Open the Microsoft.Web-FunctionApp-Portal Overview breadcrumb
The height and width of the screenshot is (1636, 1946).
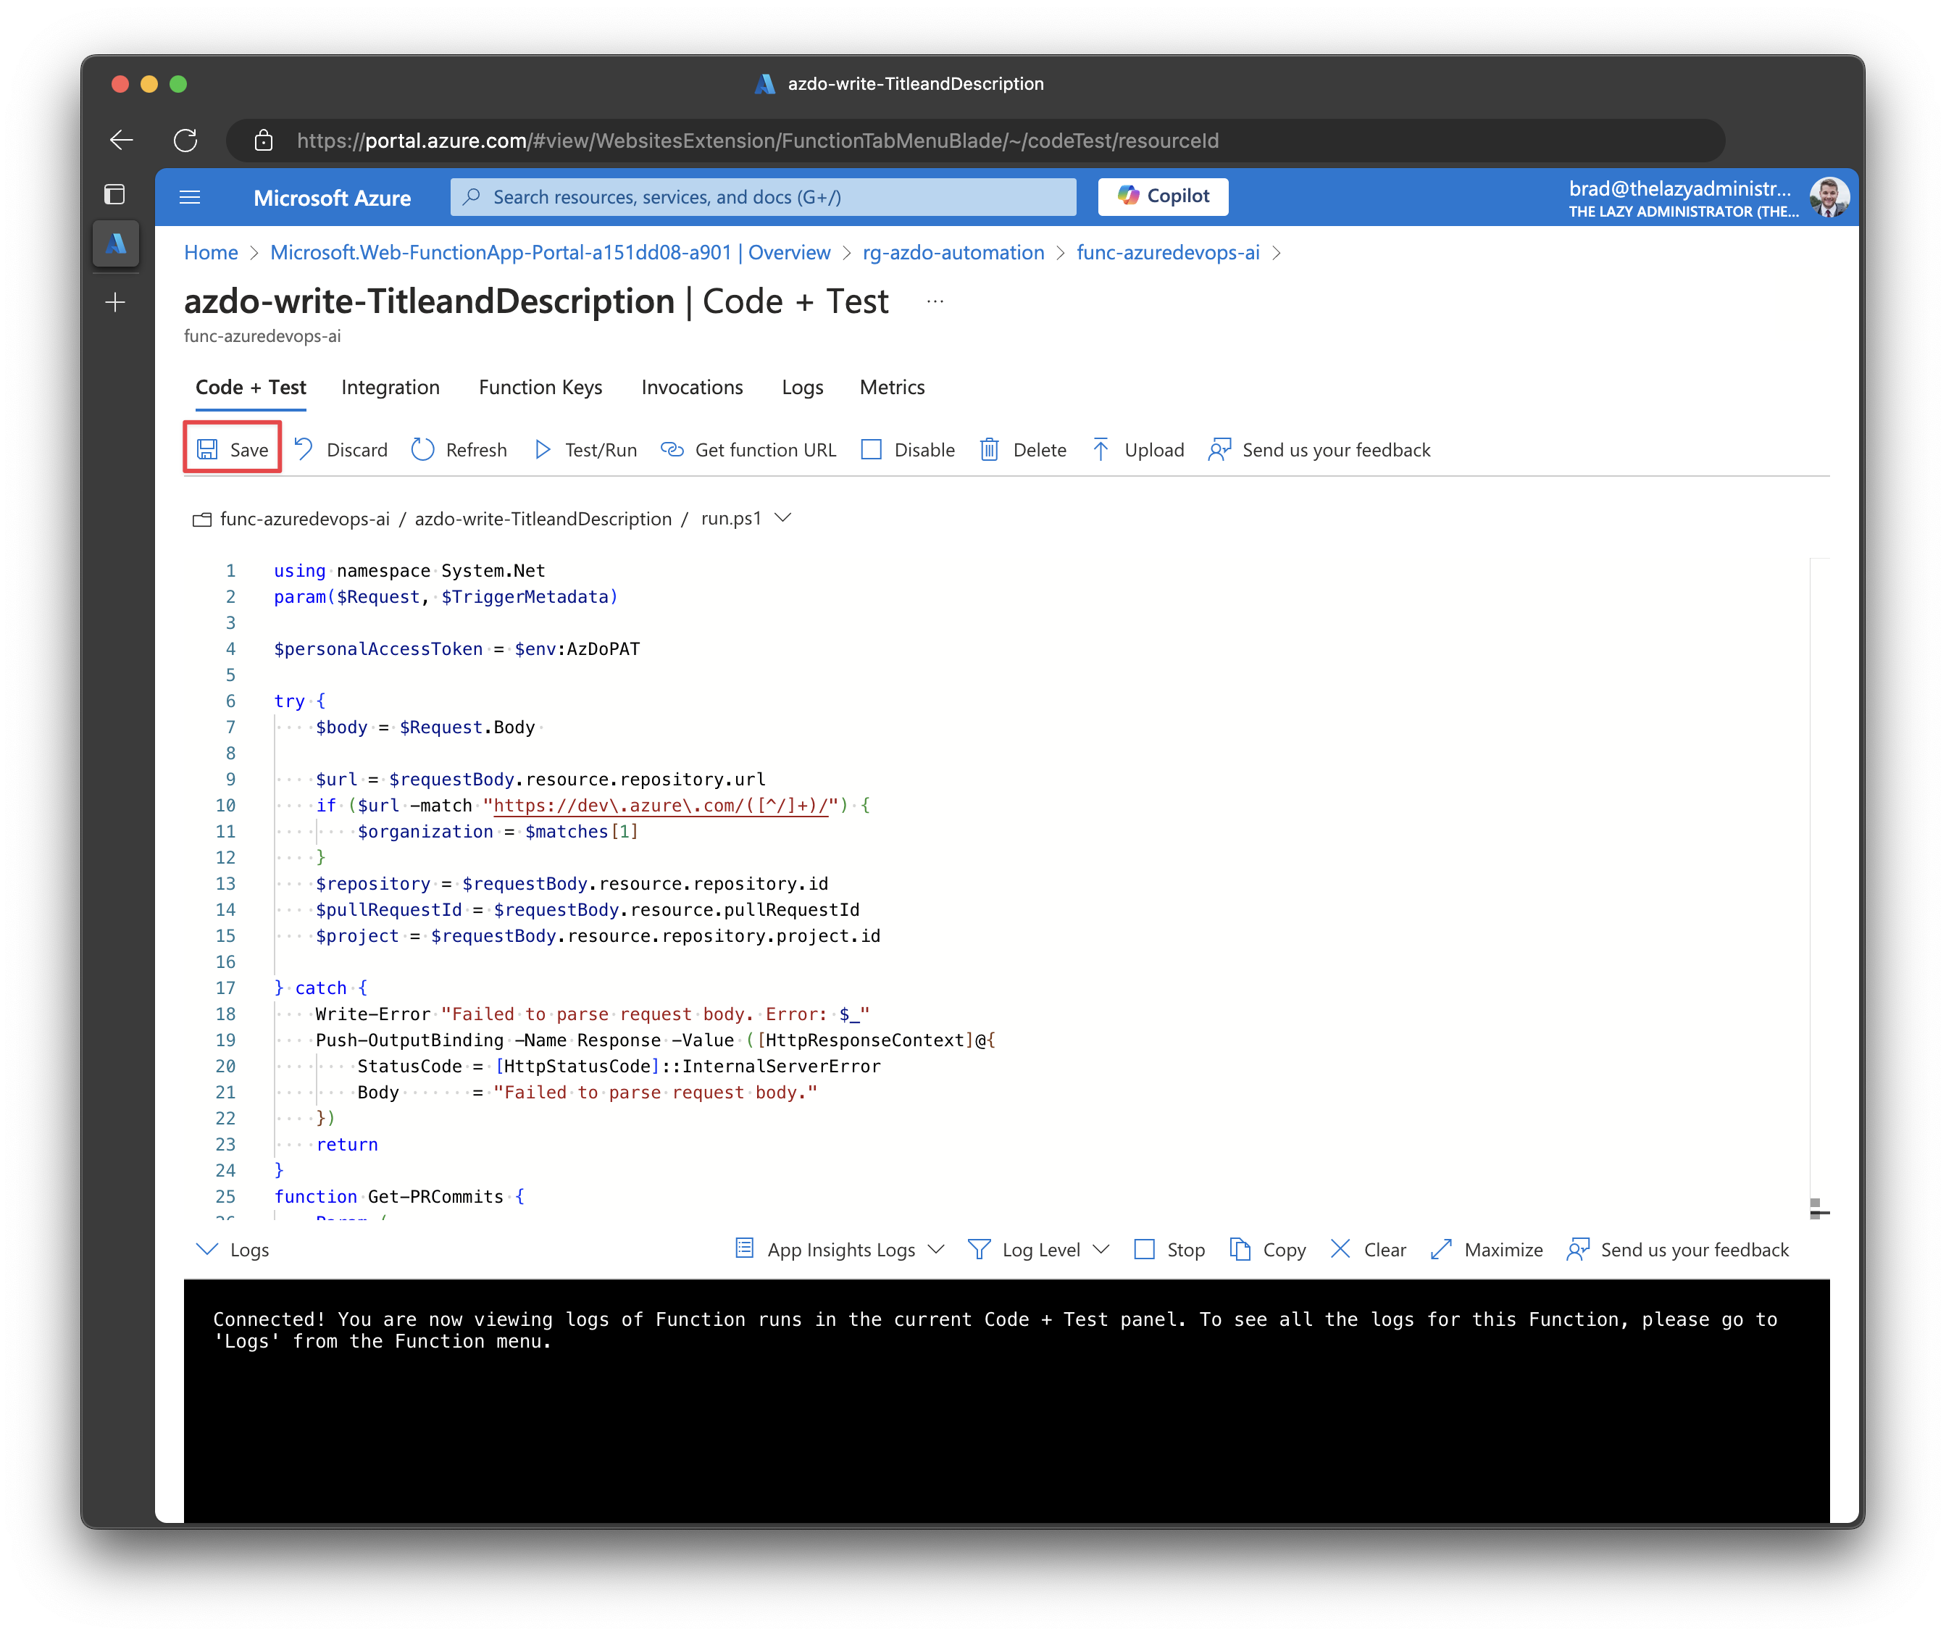pos(550,252)
